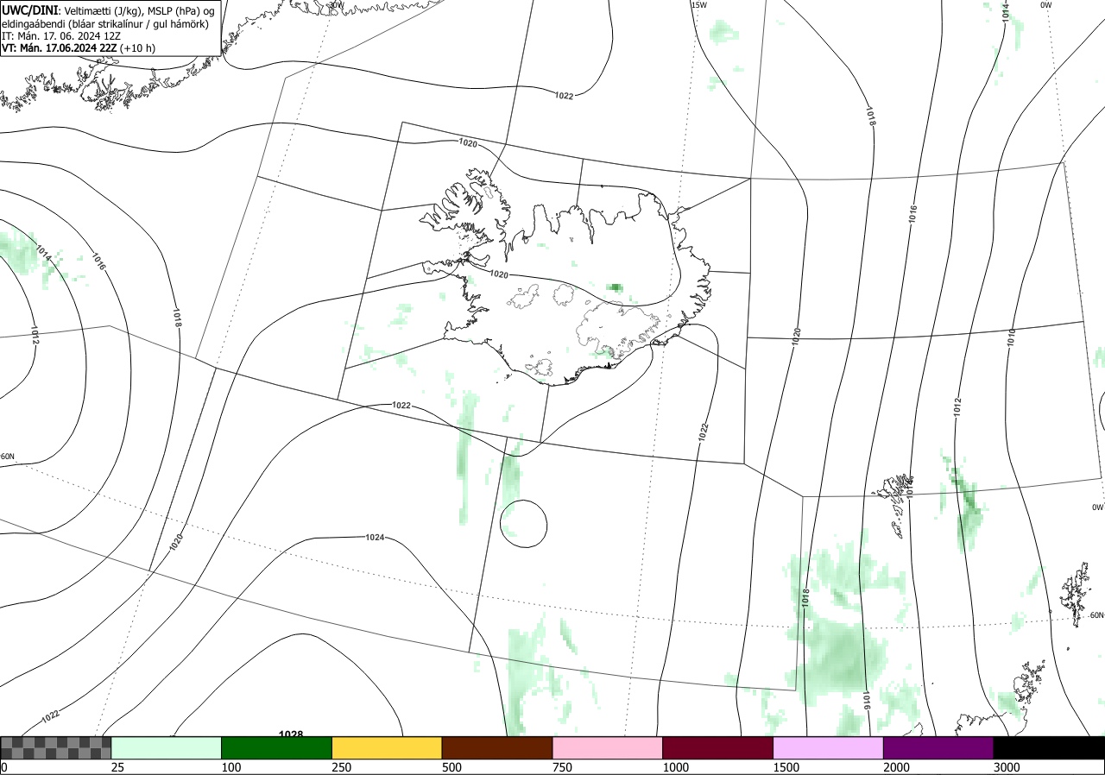Click the light green 25–100 legend swatch
The image size is (1105, 775).
click(166, 747)
